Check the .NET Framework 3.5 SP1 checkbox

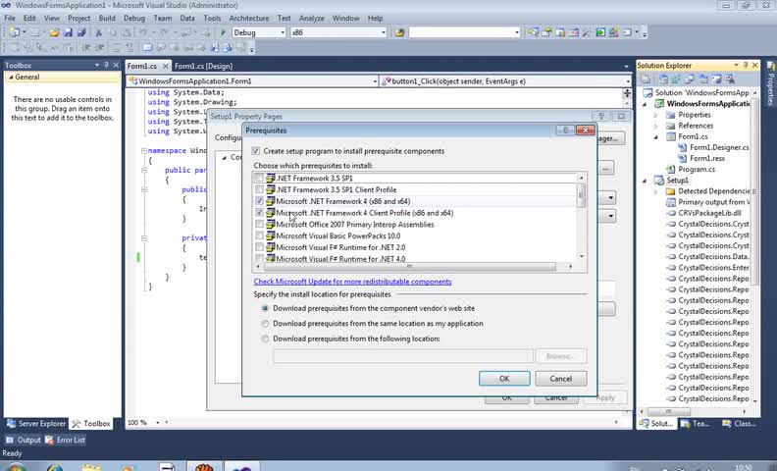(x=259, y=178)
